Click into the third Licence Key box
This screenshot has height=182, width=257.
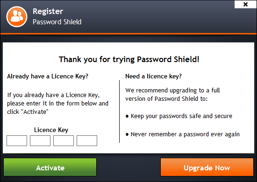click(64, 140)
